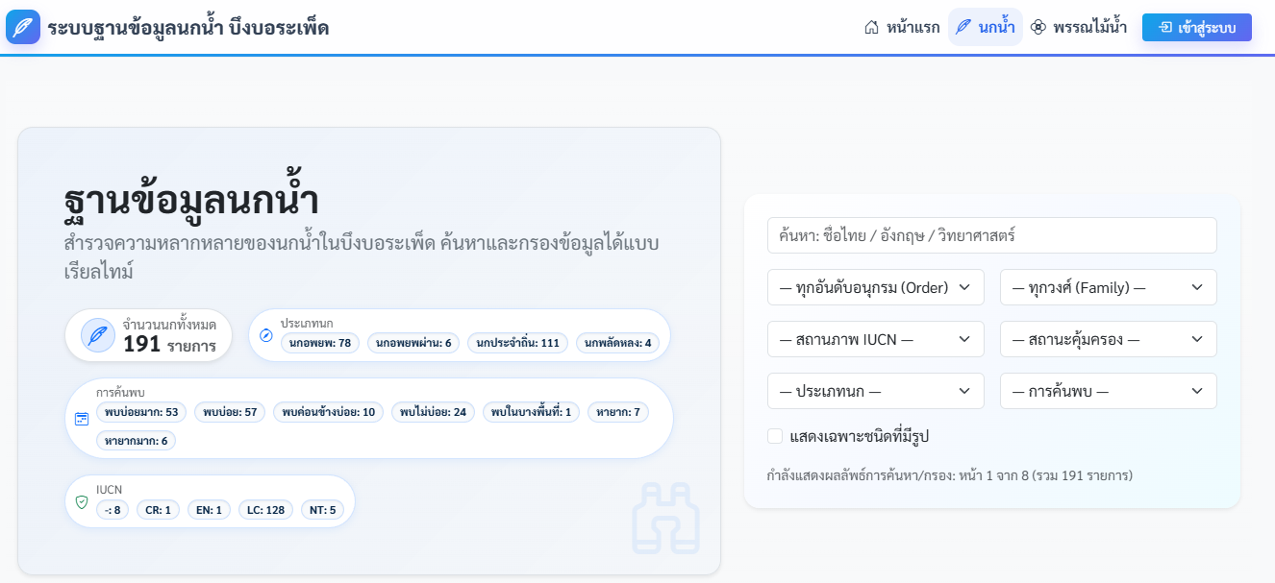Click the feather logo icon in the header
1275x583 pixels.
pyautogui.click(x=22, y=26)
